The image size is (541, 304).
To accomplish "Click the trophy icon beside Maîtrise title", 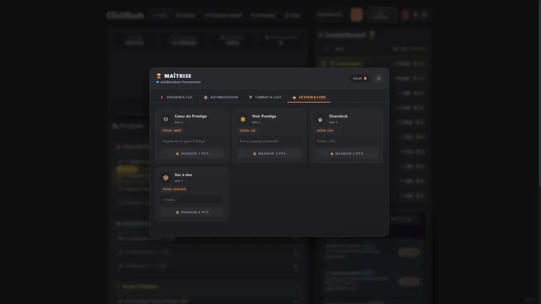I will [159, 76].
